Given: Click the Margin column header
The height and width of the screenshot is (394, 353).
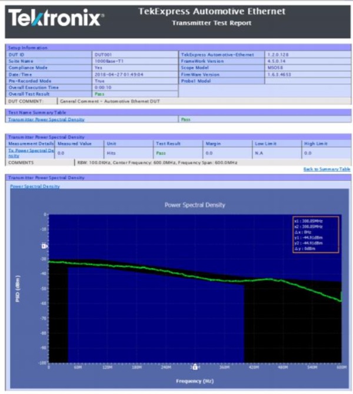Looking at the screenshot, I should 213,143.
